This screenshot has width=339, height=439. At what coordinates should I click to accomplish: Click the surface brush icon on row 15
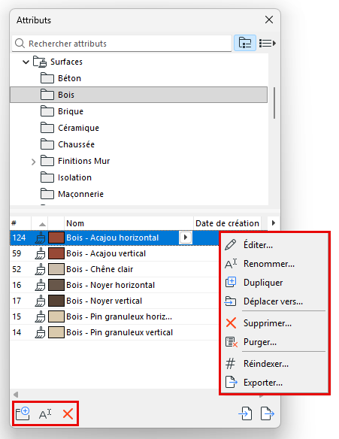pyautogui.click(x=40, y=316)
